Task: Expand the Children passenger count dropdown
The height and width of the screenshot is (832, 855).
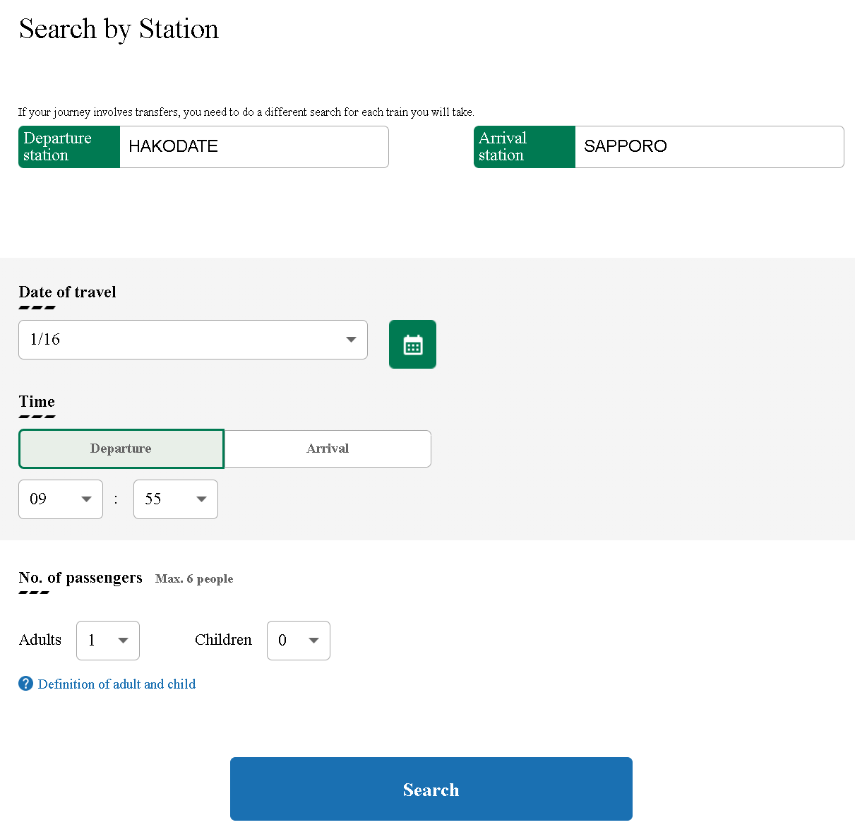Action: coord(298,641)
